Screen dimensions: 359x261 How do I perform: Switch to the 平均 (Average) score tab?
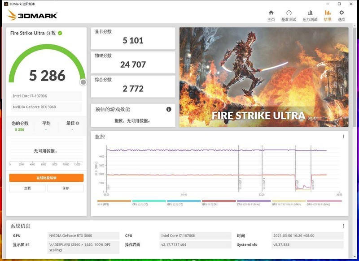(x=46, y=123)
